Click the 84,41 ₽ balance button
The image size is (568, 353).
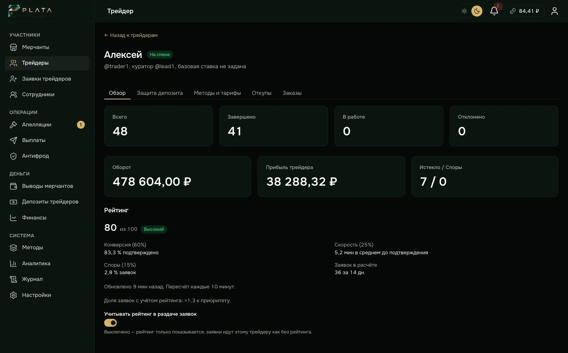click(525, 11)
